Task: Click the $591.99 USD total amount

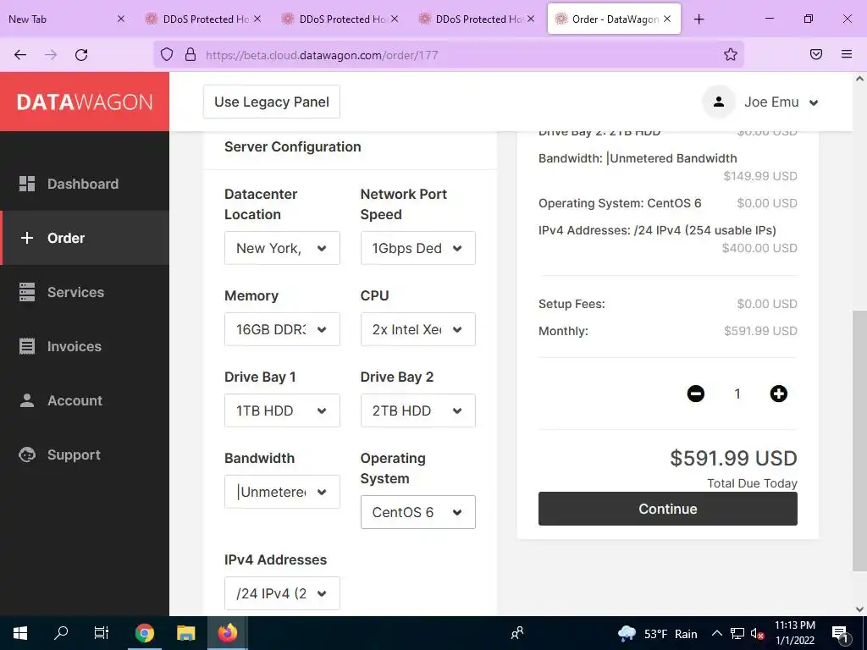Action: pos(733,458)
